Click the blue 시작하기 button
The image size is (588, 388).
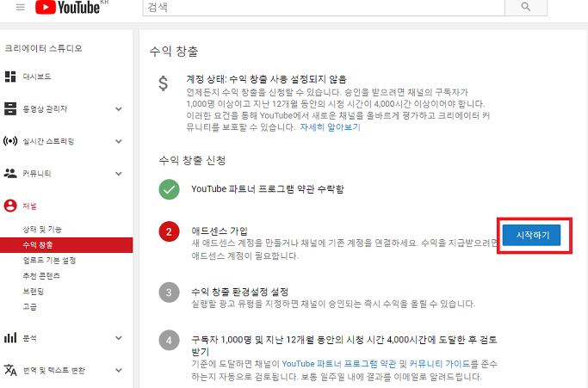point(531,235)
